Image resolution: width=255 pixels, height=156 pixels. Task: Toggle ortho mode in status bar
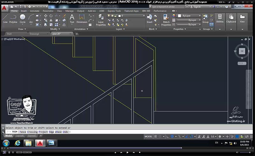coord(168,137)
